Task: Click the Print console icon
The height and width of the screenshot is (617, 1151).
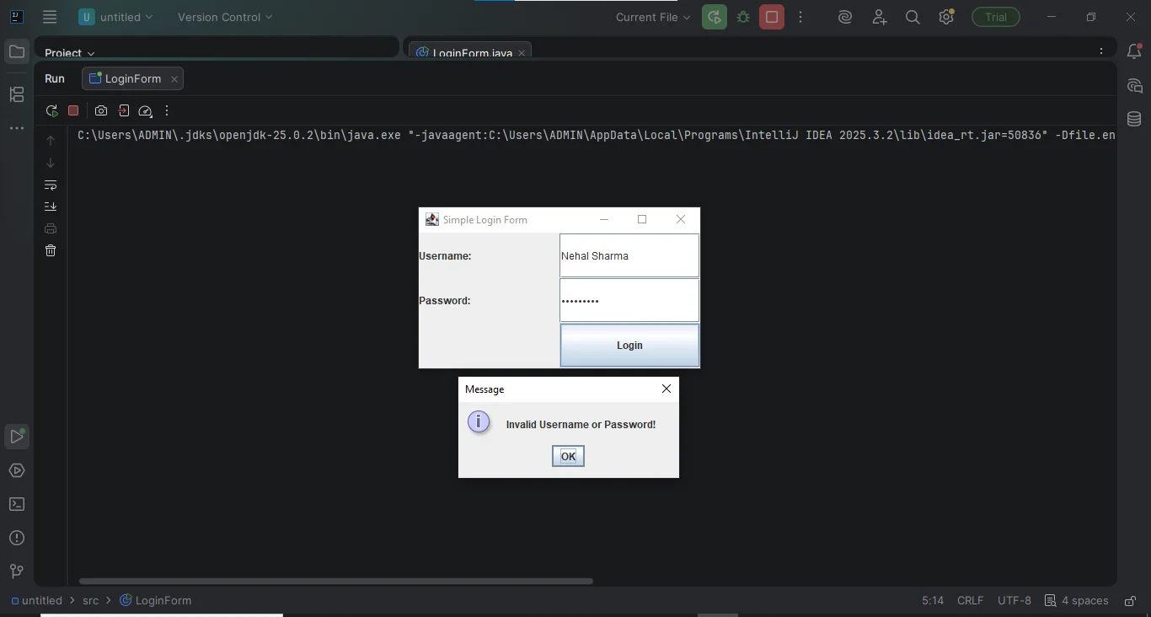Action: (x=51, y=228)
